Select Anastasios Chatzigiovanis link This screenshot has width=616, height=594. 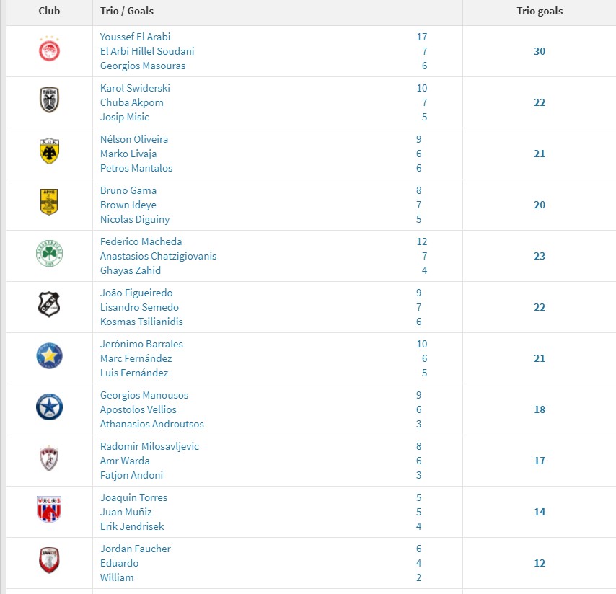click(158, 256)
